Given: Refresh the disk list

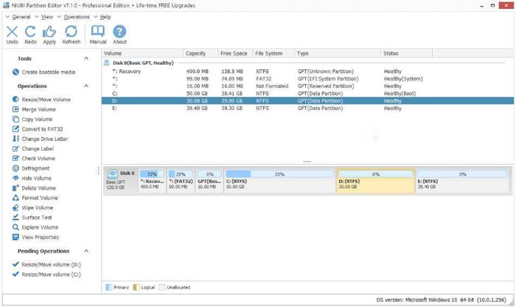Looking at the screenshot, I should pos(71,32).
